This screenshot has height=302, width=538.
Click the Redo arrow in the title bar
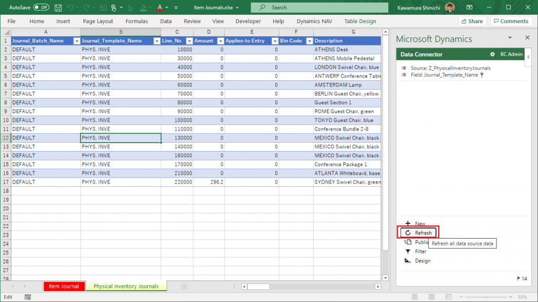point(87,7)
